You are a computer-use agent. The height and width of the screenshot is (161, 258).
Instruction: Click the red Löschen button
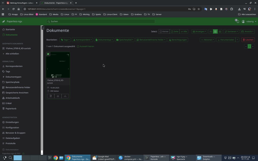pyautogui.click(x=248, y=40)
